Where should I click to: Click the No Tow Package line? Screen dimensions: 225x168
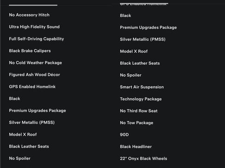[x=136, y=123]
